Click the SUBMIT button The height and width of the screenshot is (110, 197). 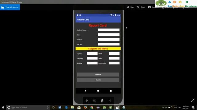(98, 75)
